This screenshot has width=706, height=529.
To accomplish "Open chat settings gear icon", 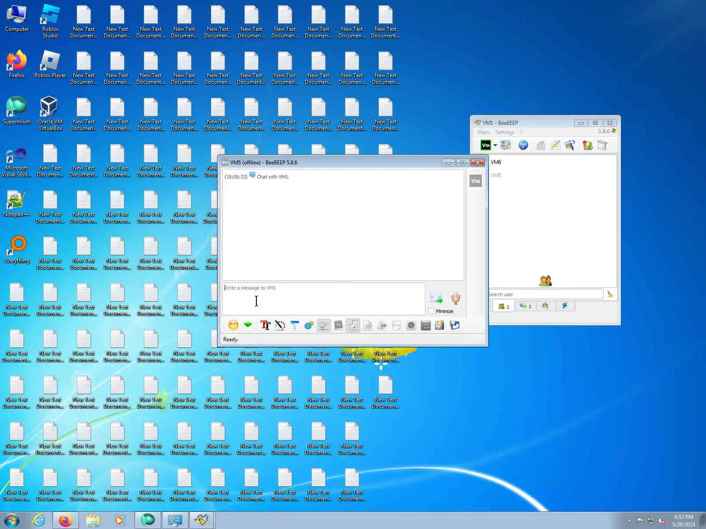I will tap(309, 325).
